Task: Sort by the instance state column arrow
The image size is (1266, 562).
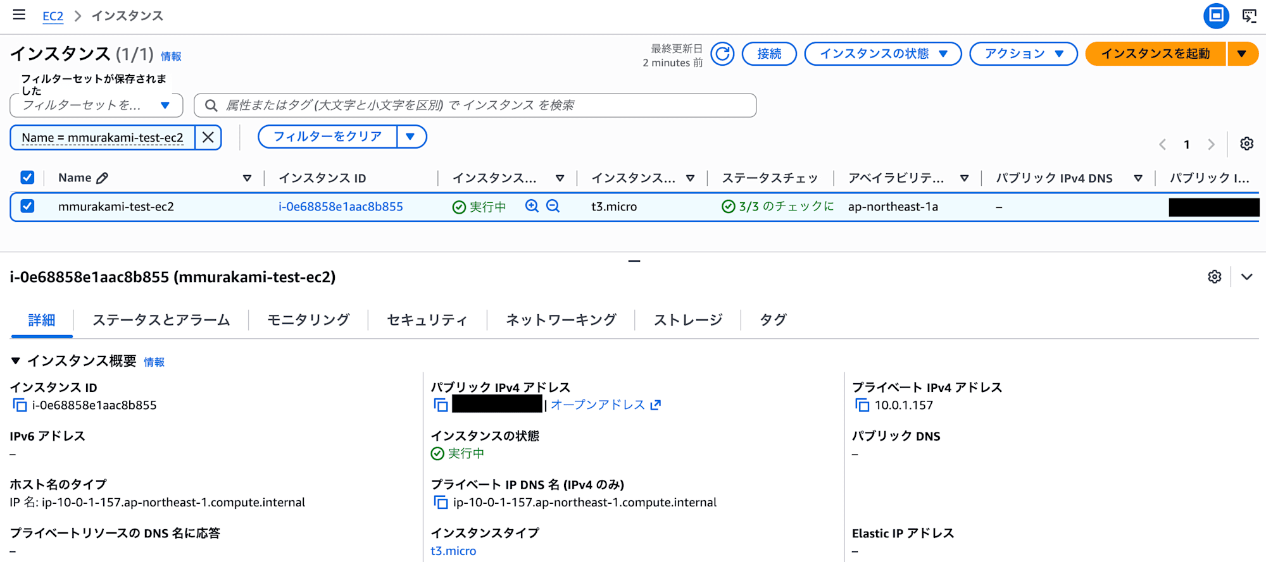Action: click(560, 178)
